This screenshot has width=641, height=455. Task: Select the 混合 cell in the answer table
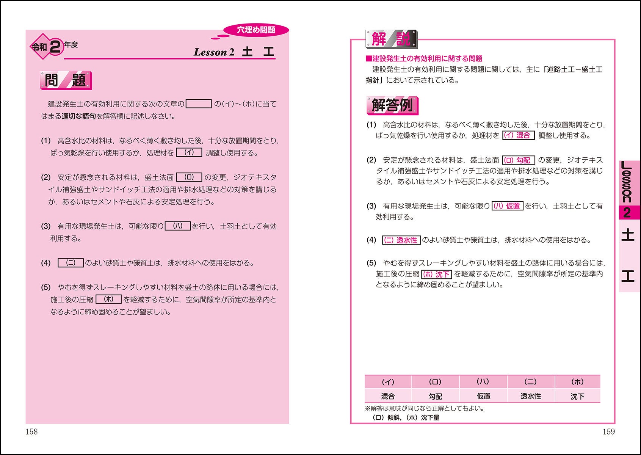click(x=388, y=396)
